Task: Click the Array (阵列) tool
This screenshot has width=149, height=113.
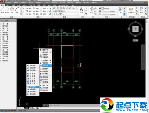Action: 43,14
